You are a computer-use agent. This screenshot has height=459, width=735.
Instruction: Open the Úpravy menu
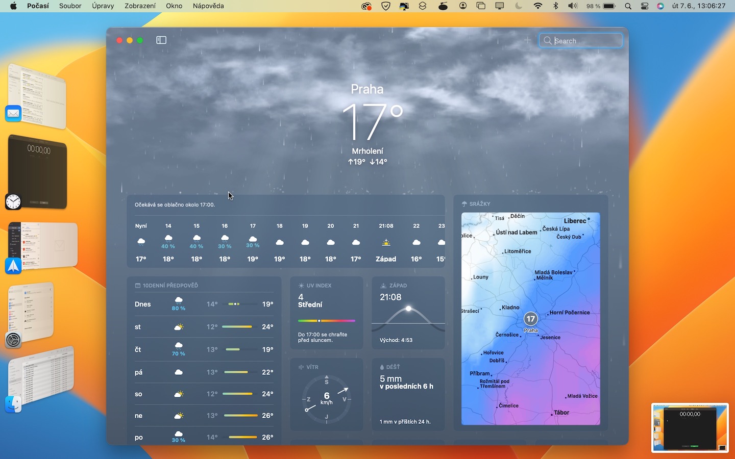[103, 6]
